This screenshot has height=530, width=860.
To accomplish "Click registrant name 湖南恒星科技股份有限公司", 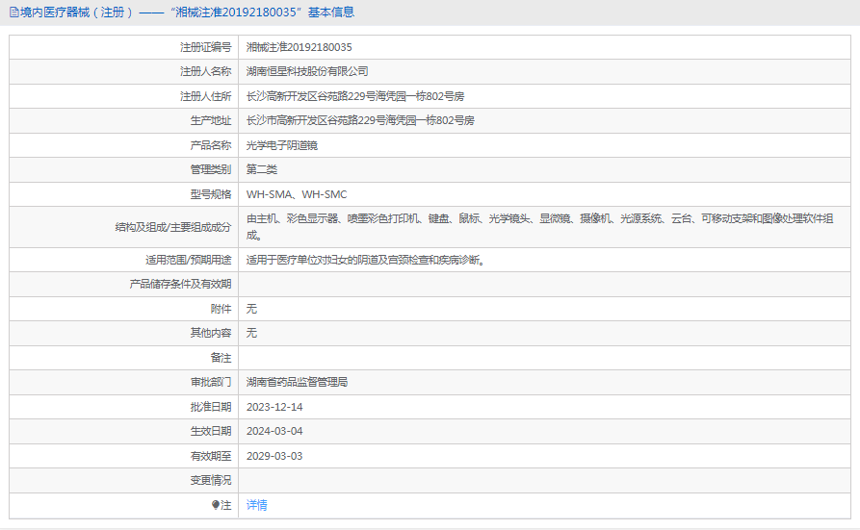I will point(307,71).
